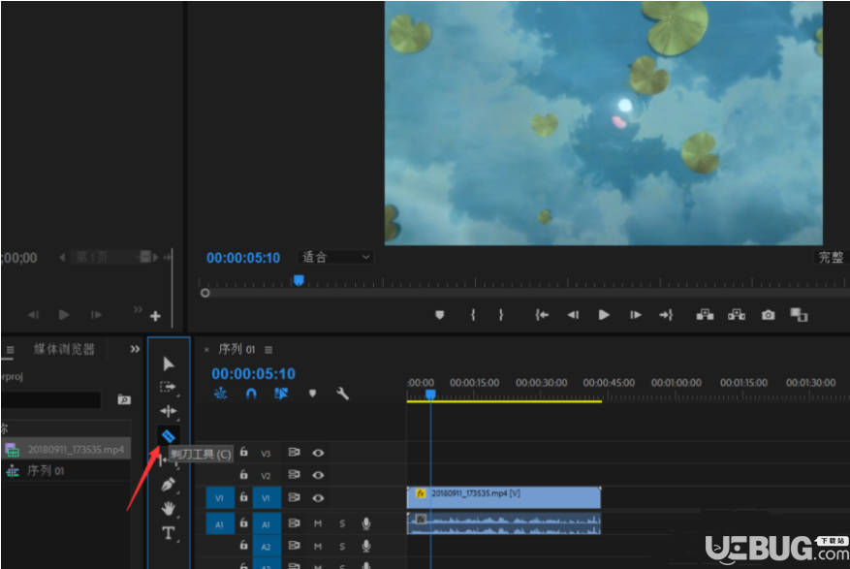
Task: Toggle A1 source patching button
Action: [x=220, y=524]
